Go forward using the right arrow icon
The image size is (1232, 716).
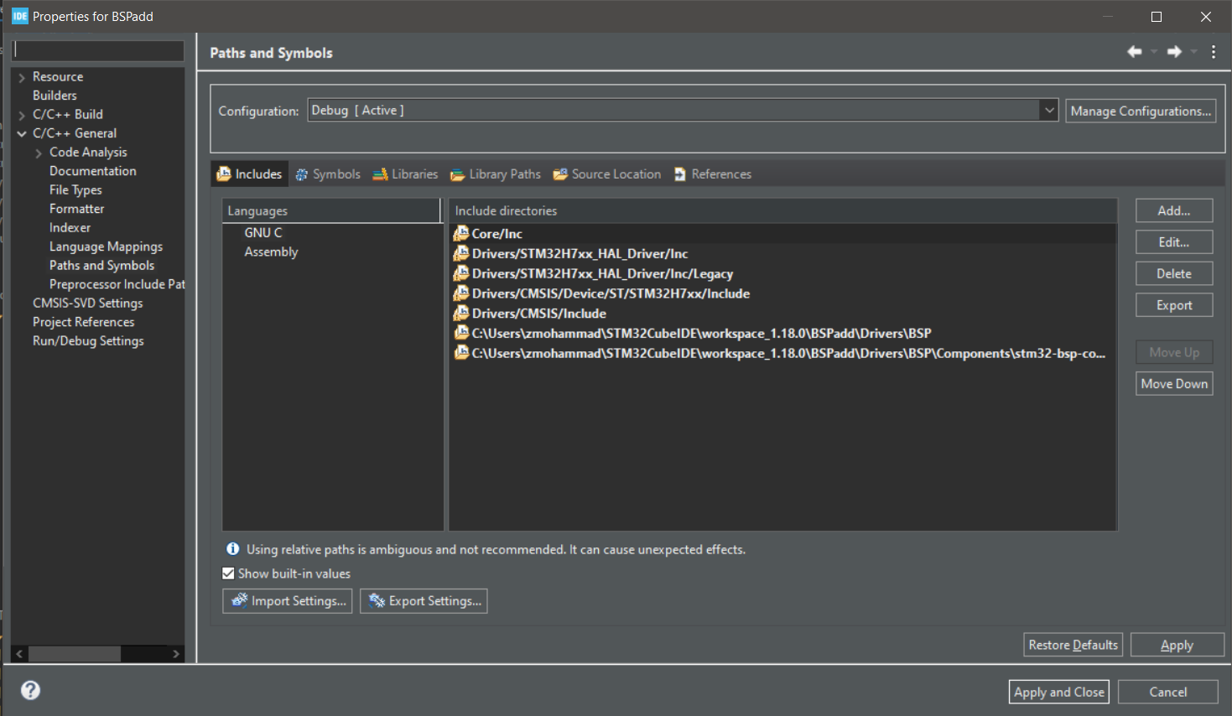(x=1174, y=52)
